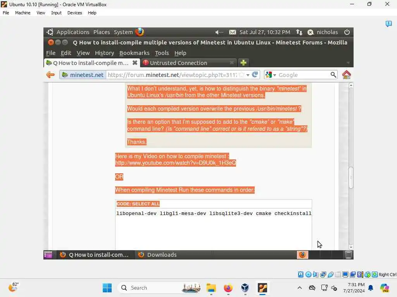The image size is (397, 297).
Task: Open VirtualBox Devices menu
Action: [74, 13]
